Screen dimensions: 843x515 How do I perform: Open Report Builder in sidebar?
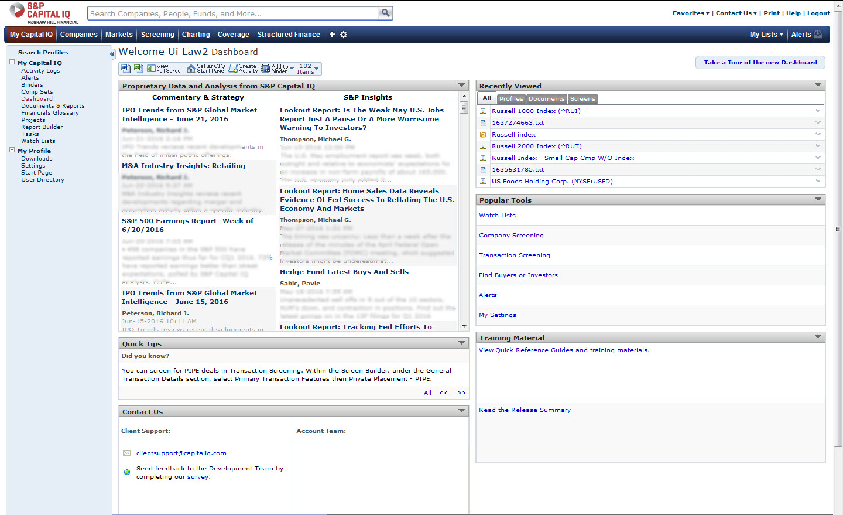(x=42, y=127)
